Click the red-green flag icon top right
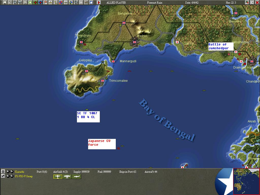The height and width of the screenshot is (195, 260). click(247, 3)
